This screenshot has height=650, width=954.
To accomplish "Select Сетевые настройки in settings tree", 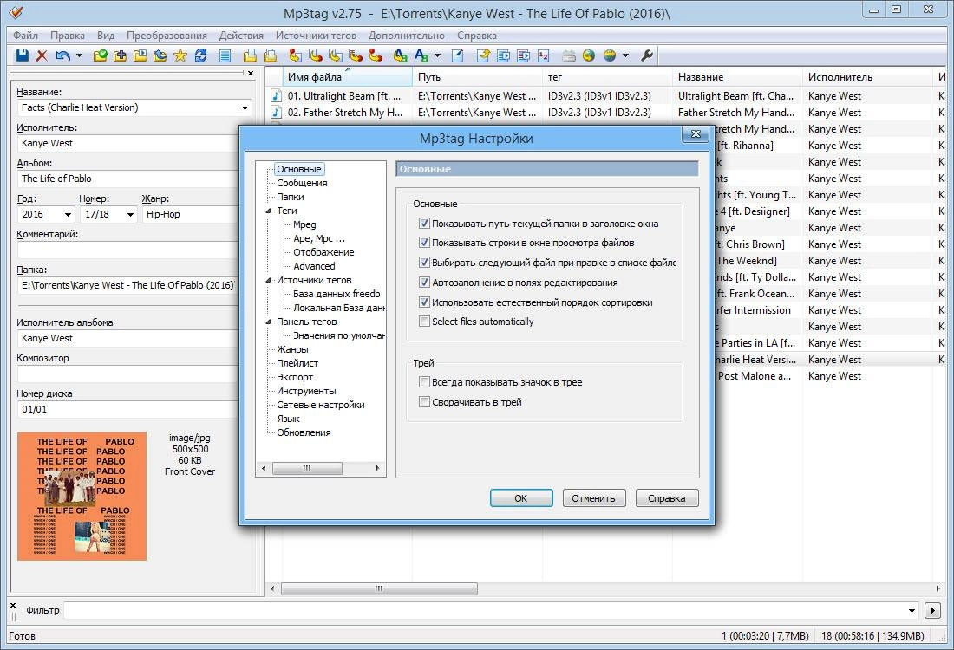I will (321, 405).
